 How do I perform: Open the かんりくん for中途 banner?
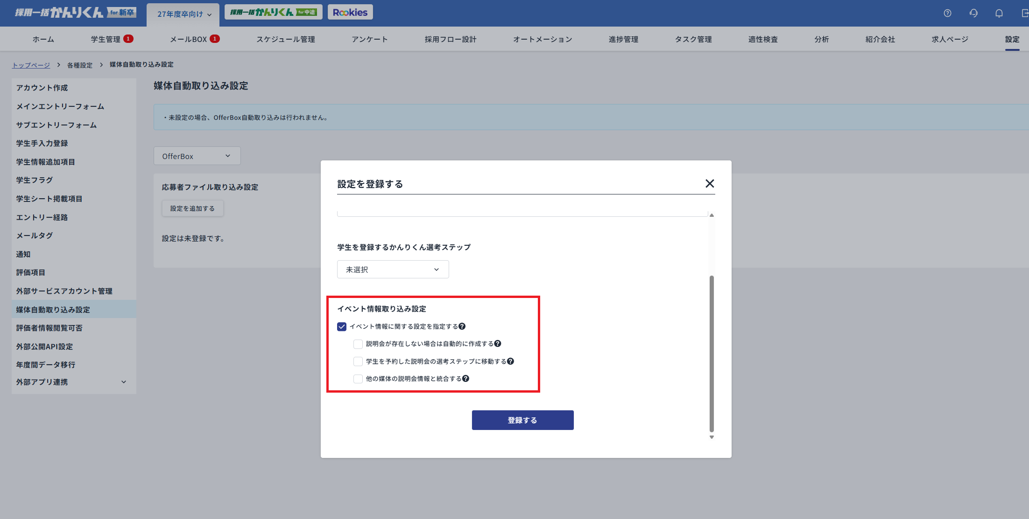273,12
